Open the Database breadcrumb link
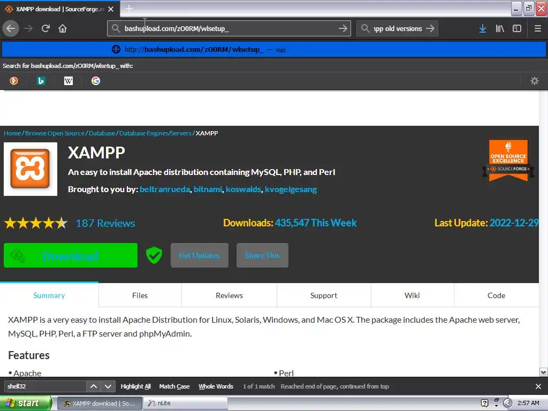The width and height of the screenshot is (548, 411). [x=102, y=133]
